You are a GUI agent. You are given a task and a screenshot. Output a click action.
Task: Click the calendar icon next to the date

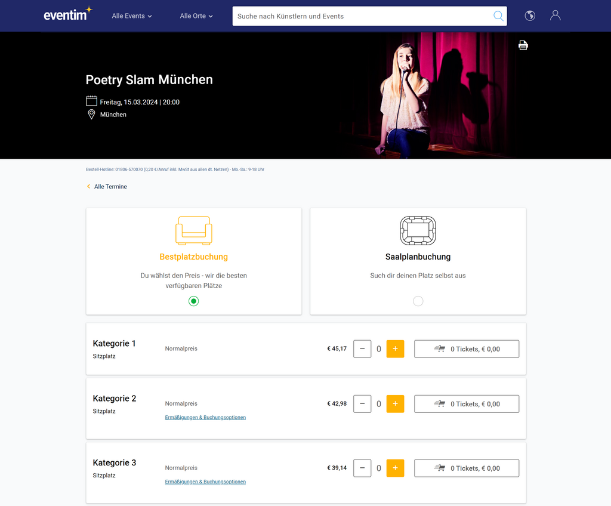(91, 101)
